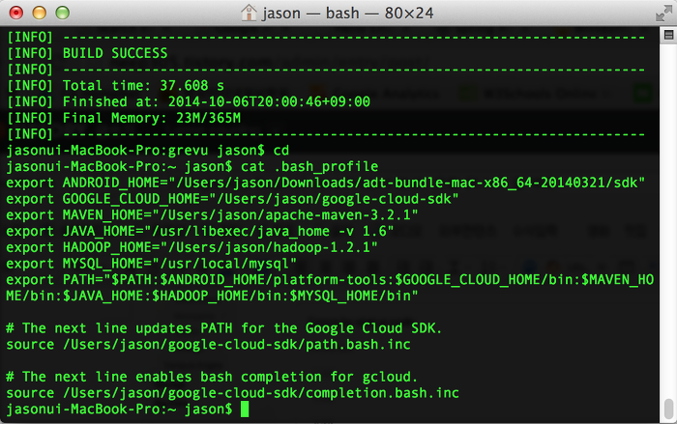Click the 'export GOOGLE_CLOUD_HOME' line
Screen dimensions: 677x424
tap(232, 199)
